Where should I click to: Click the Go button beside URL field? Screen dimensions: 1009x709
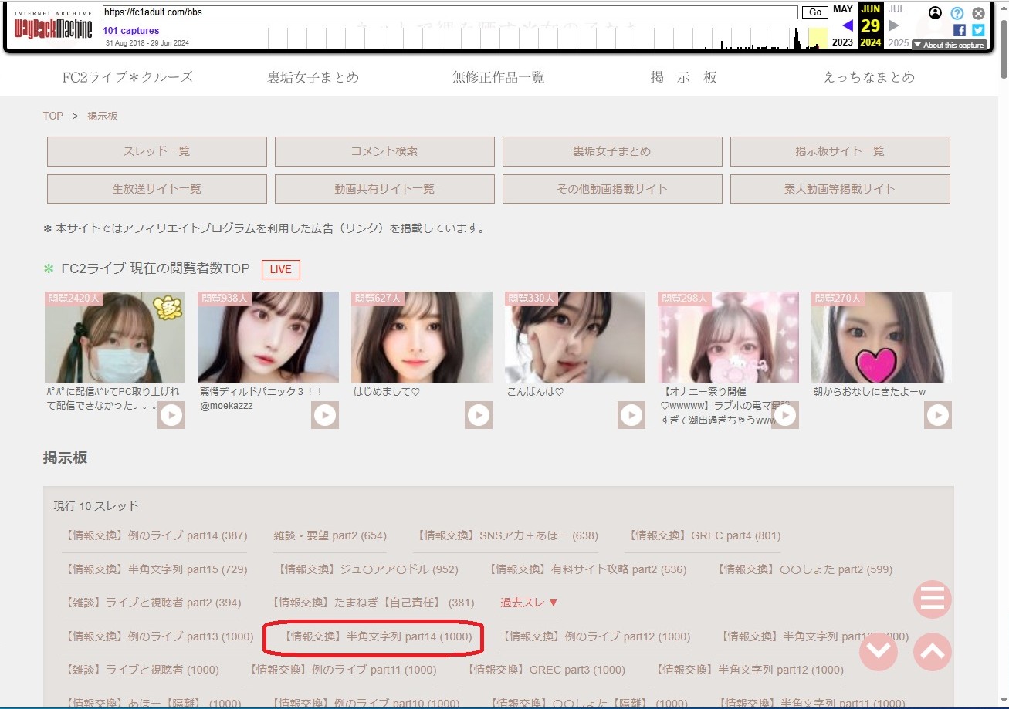pos(814,13)
